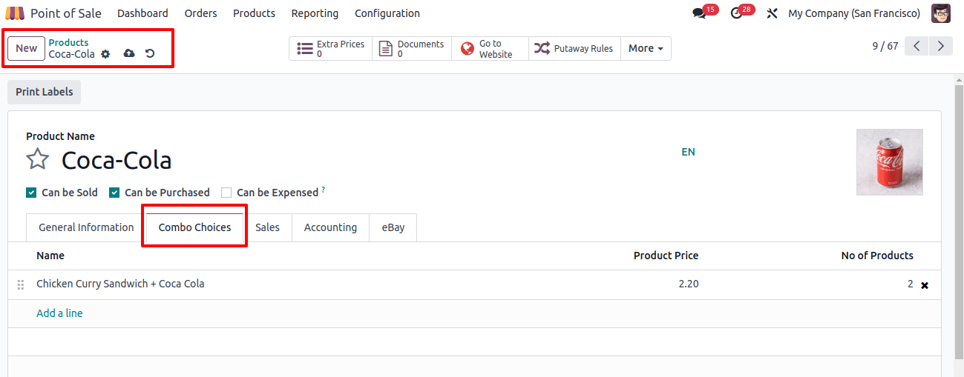
Task: Expand the More dropdown
Action: [x=646, y=49]
